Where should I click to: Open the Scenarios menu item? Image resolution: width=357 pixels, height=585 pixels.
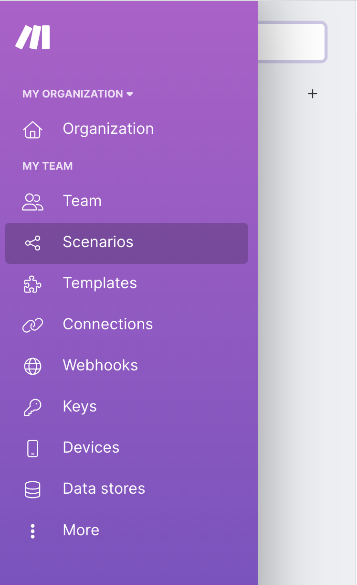(x=98, y=242)
